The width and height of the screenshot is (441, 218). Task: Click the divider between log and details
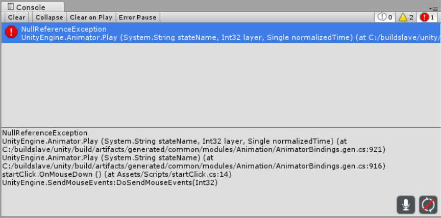[221, 128]
